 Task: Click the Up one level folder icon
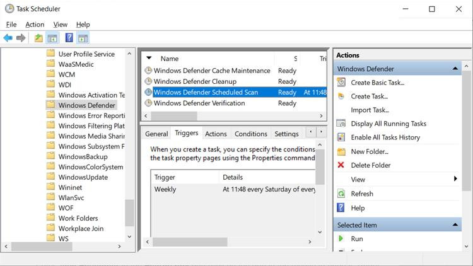[x=39, y=38]
